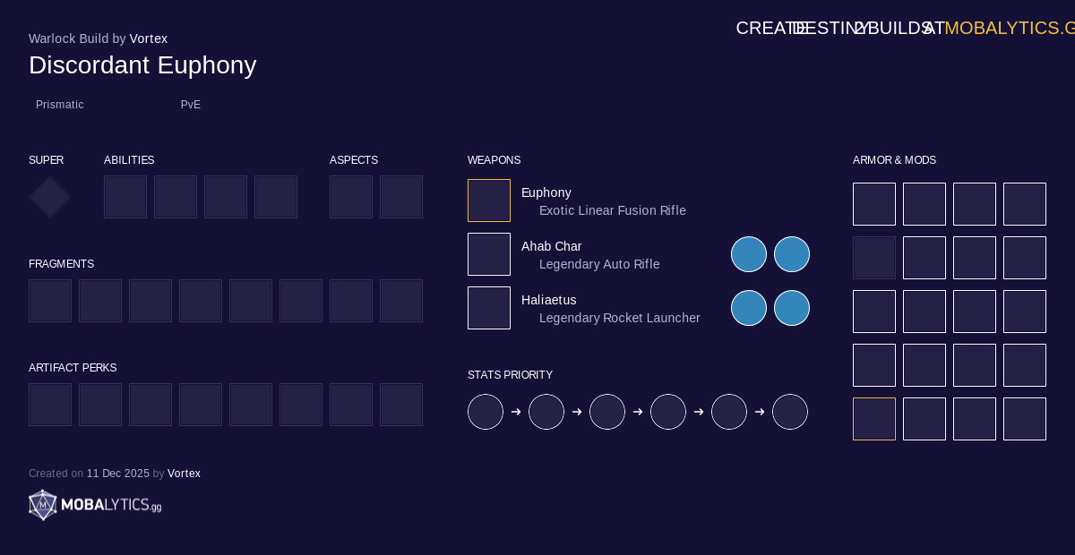1075x555 pixels.
Task: Click the first perk circle for Ahab Char
Action: coord(749,254)
